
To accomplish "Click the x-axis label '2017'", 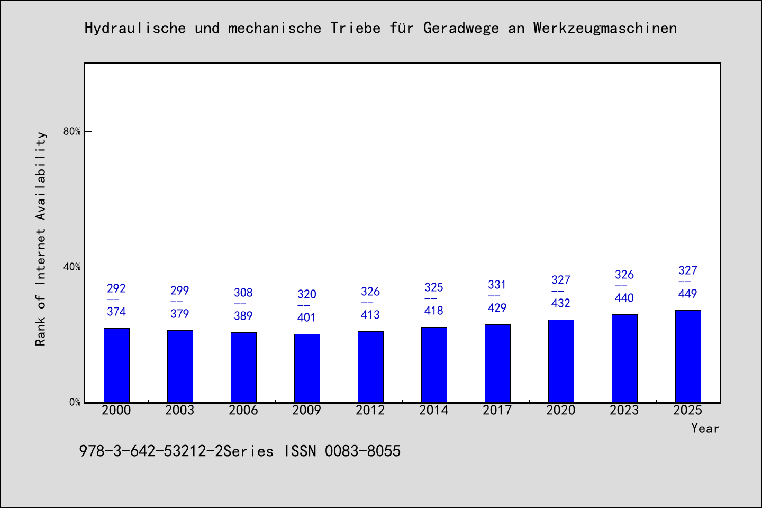I will [x=497, y=410].
